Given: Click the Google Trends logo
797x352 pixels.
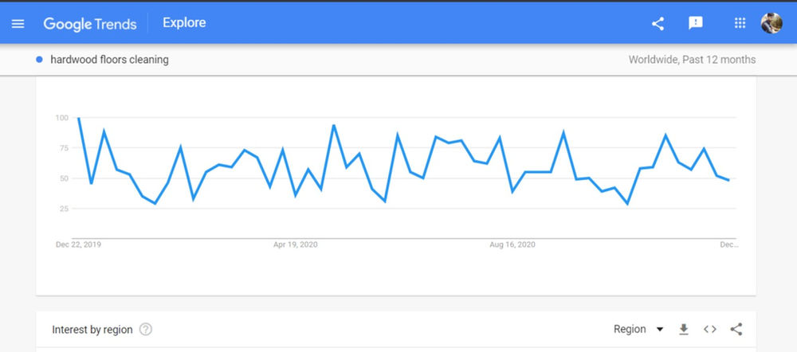Looking at the screenshot, I should [90, 23].
